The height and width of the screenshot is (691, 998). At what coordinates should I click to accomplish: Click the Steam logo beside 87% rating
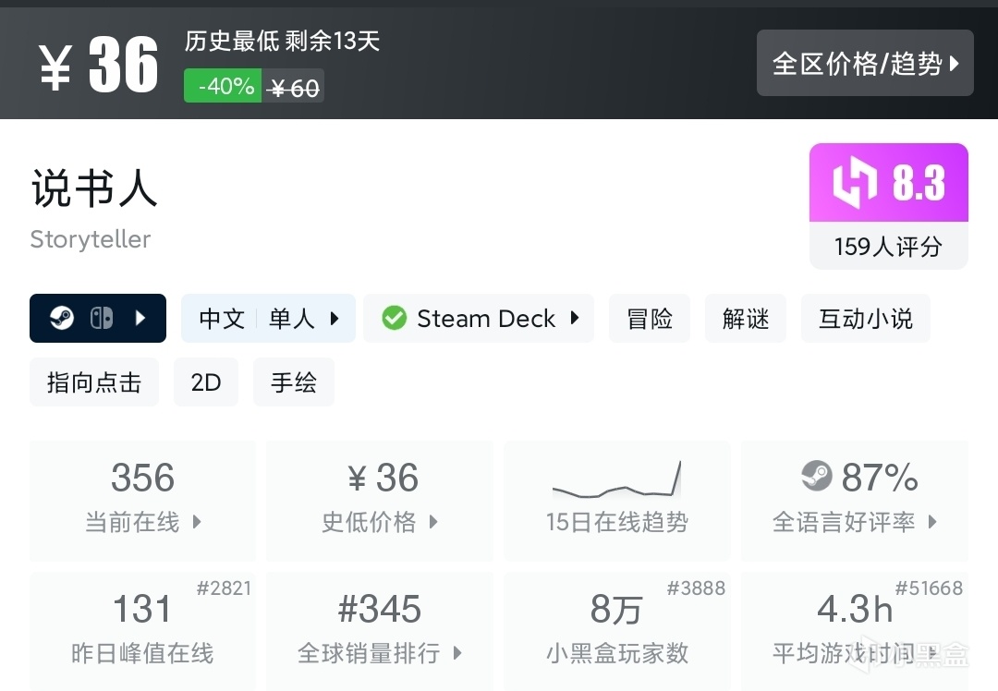pos(817,477)
